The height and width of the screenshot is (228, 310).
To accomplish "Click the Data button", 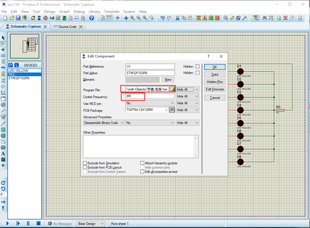I will (215, 74).
